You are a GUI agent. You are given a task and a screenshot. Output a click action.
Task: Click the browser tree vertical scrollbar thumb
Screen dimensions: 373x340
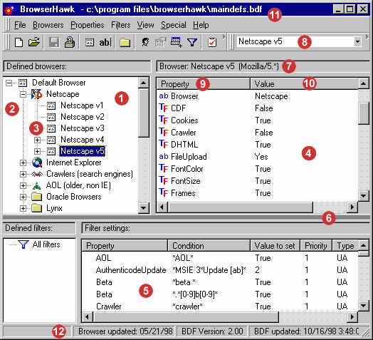(144, 113)
